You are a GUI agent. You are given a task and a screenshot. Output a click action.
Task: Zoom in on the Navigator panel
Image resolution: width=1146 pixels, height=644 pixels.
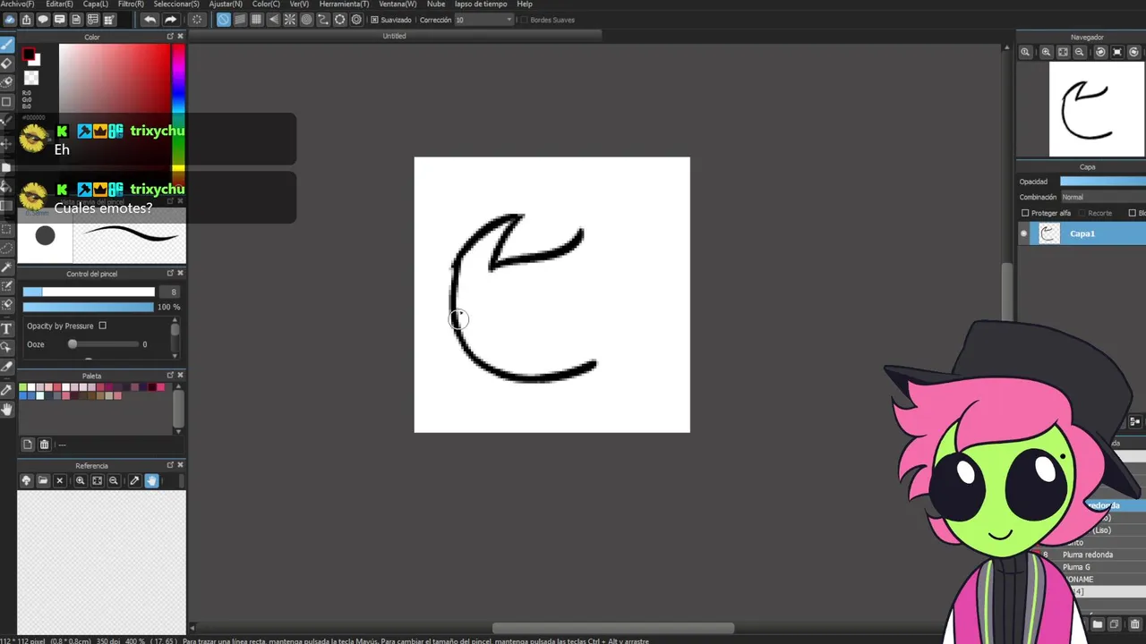click(x=1046, y=52)
